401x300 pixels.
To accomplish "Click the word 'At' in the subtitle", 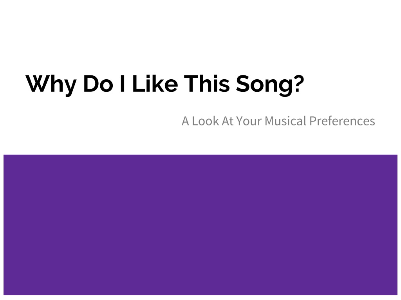I will (228, 121).
